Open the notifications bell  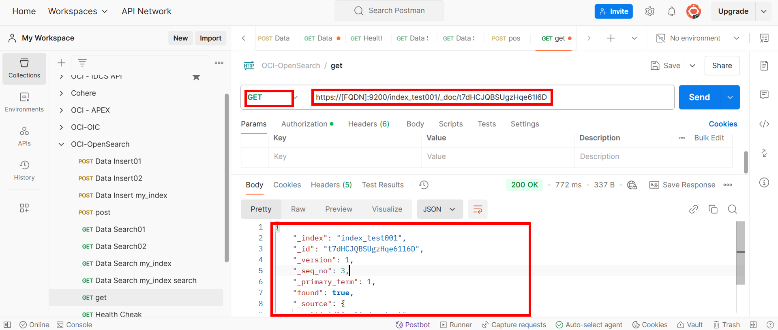pyautogui.click(x=671, y=11)
